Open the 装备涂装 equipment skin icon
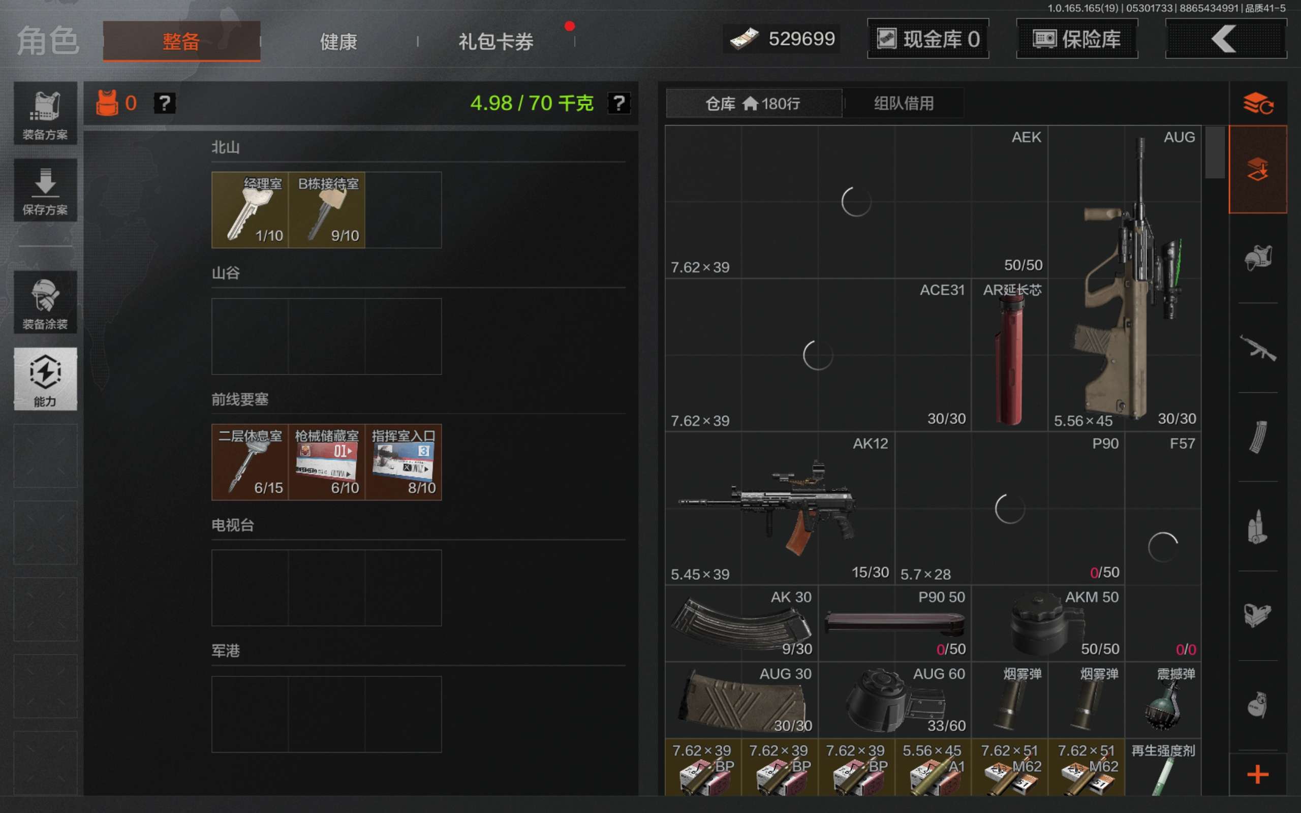Viewport: 1301px width, 813px height. point(45,302)
